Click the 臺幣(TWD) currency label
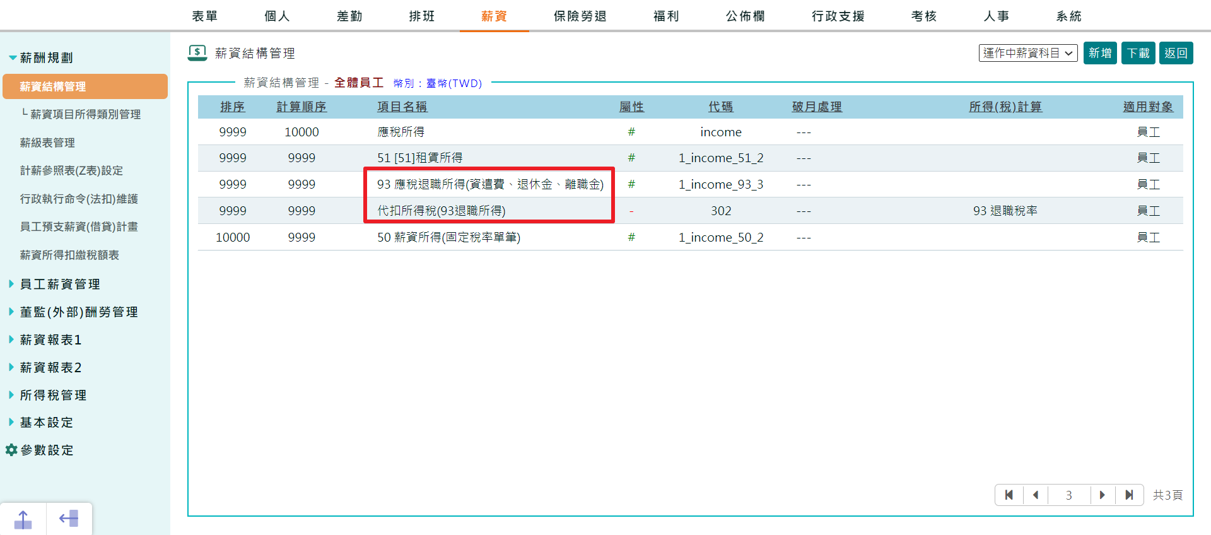Screen dimensions: 1211x535 coord(454,83)
